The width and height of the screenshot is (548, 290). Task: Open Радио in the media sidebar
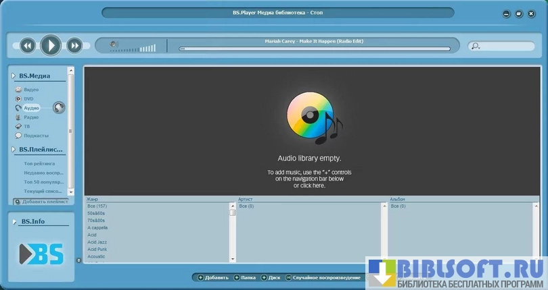pos(31,117)
